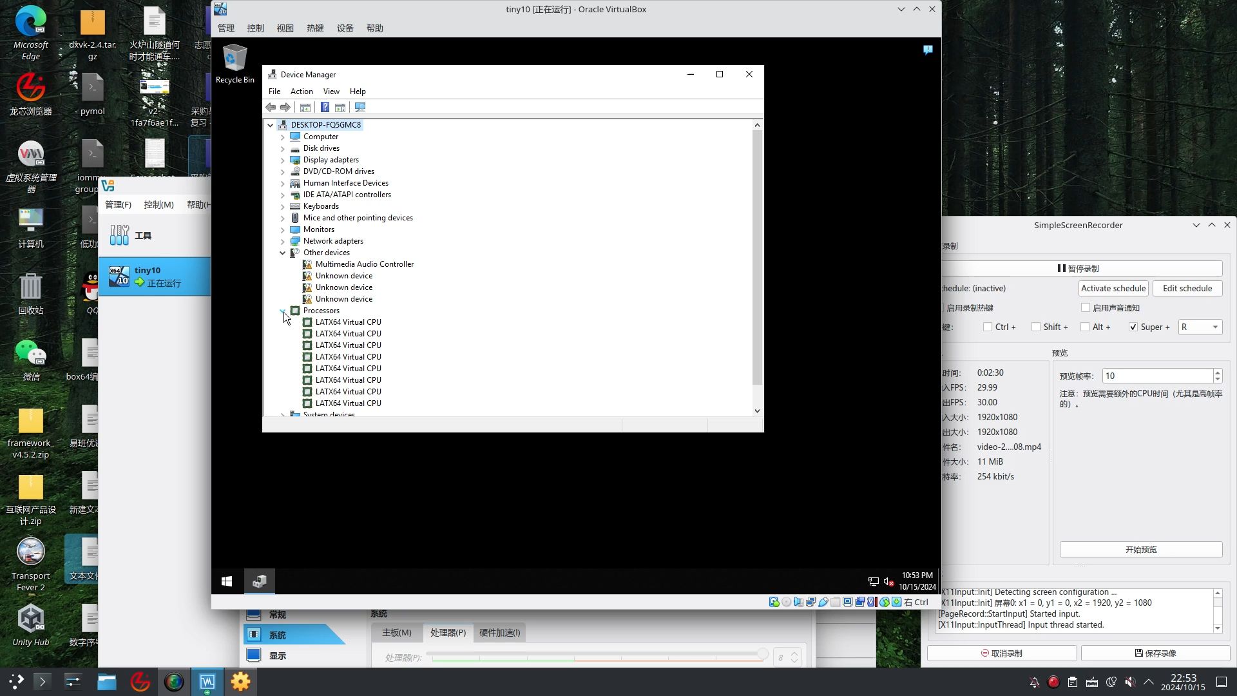This screenshot has width=1237, height=696.
Task: Click the VirtualBox optical disc indicator
Action: [x=787, y=603]
